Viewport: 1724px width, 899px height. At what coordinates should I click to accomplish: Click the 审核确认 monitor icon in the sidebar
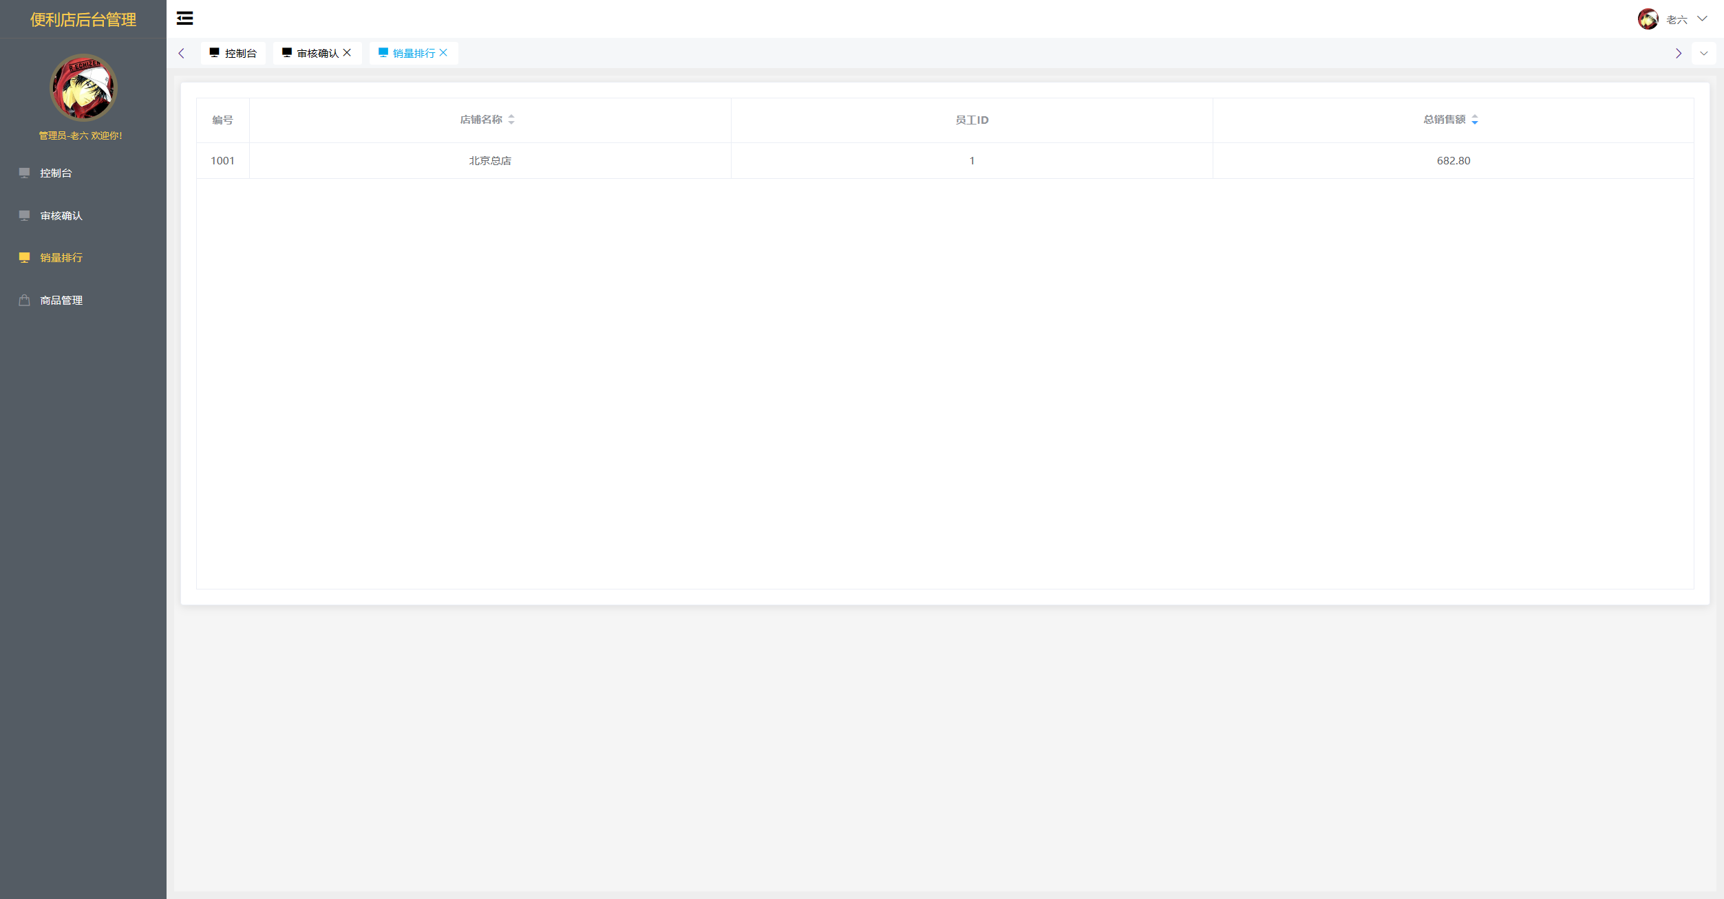pyautogui.click(x=24, y=215)
